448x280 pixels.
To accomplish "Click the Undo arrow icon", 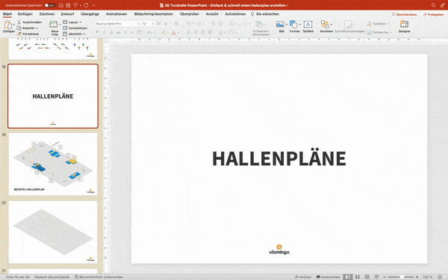I will [x=75, y=5].
